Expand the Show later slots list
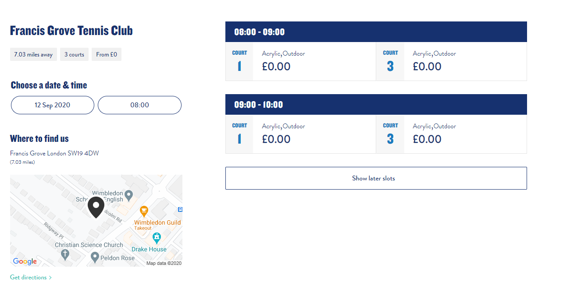This screenshot has height=303, width=563. (376, 178)
